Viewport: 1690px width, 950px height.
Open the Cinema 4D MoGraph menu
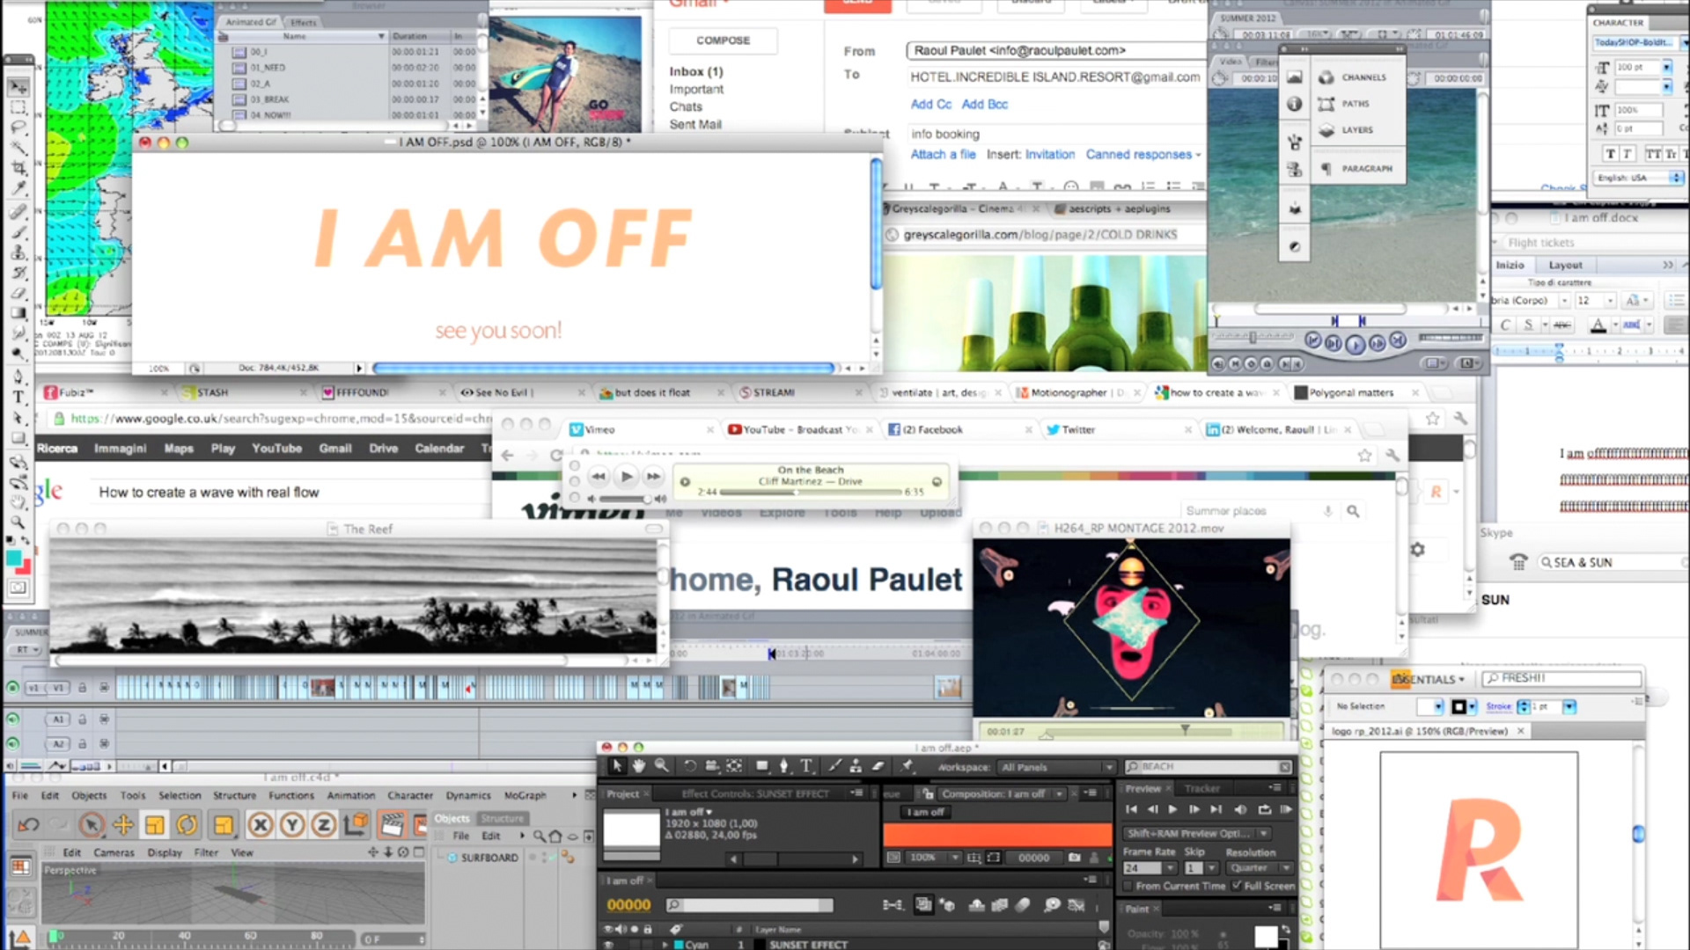(525, 796)
